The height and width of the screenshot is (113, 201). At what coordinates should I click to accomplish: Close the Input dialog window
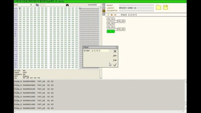(117, 47)
